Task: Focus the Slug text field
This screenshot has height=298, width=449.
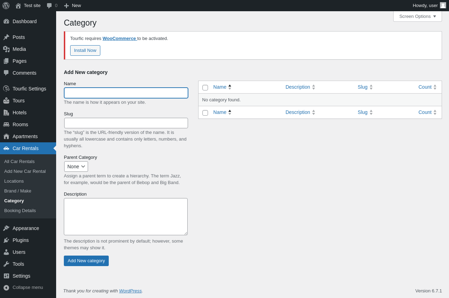Action: pyautogui.click(x=126, y=123)
